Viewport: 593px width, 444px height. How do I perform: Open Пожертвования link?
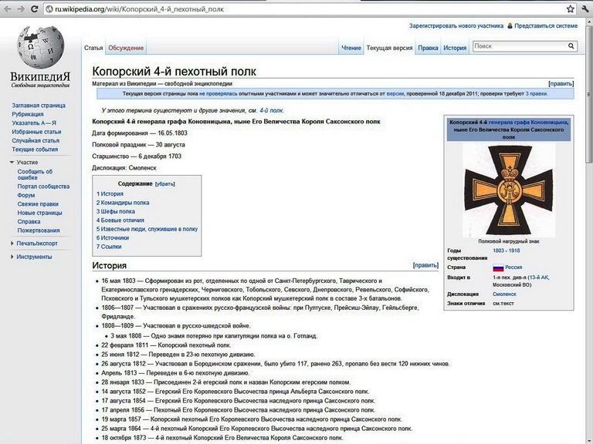point(39,230)
